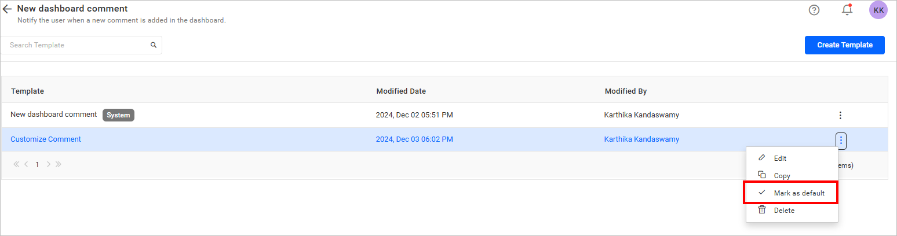Open the KK user profile avatar

(x=878, y=10)
